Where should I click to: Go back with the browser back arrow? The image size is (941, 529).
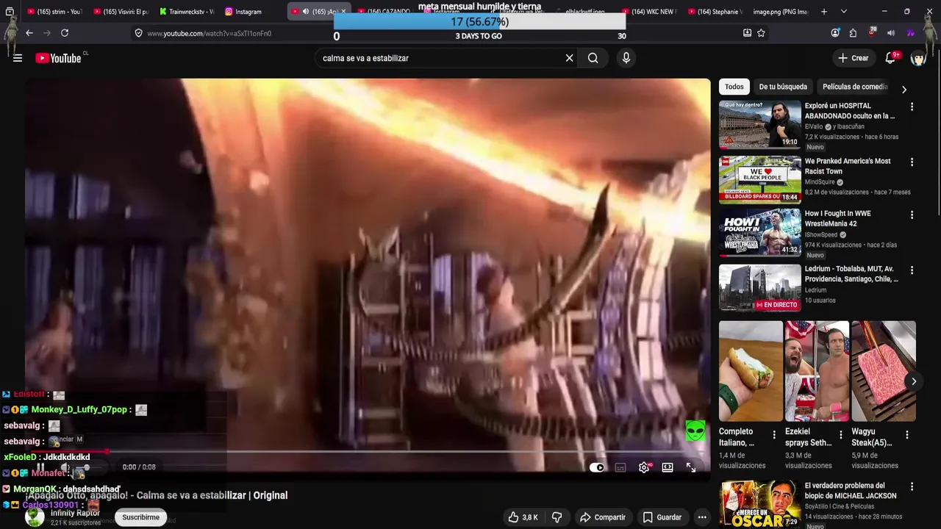click(29, 33)
